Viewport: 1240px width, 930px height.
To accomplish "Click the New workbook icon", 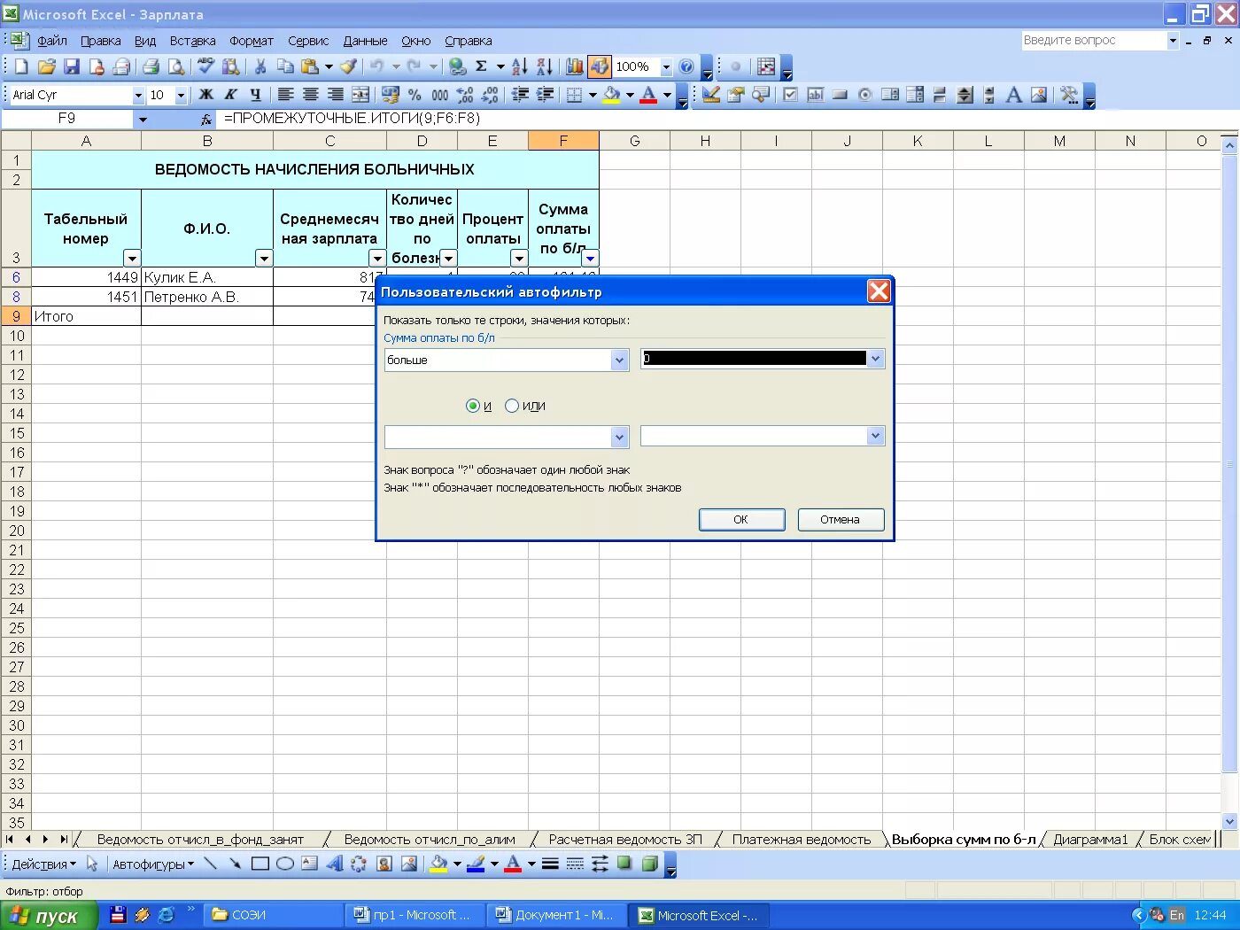I will [x=22, y=66].
